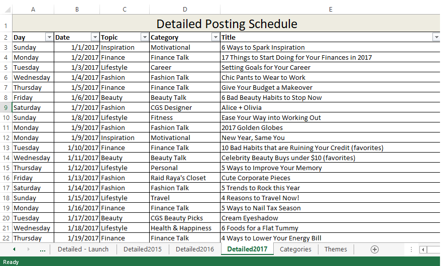Select cell 'New Year, Same You'
The width and height of the screenshot is (441, 266).
click(x=330, y=138)
